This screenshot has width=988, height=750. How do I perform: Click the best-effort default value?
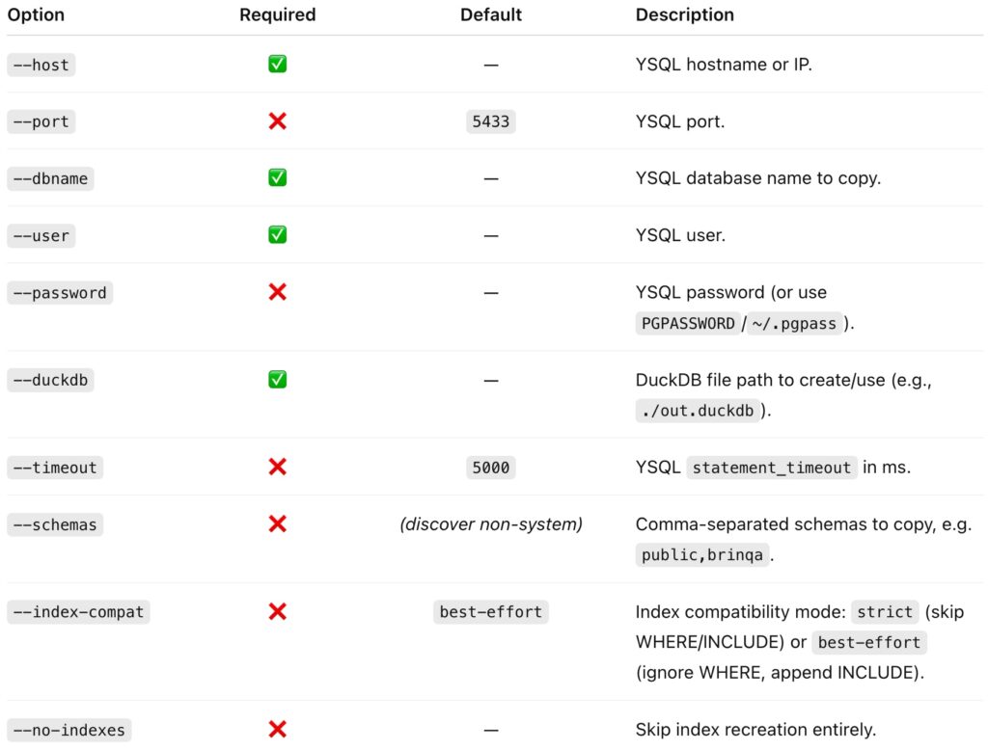491,612
